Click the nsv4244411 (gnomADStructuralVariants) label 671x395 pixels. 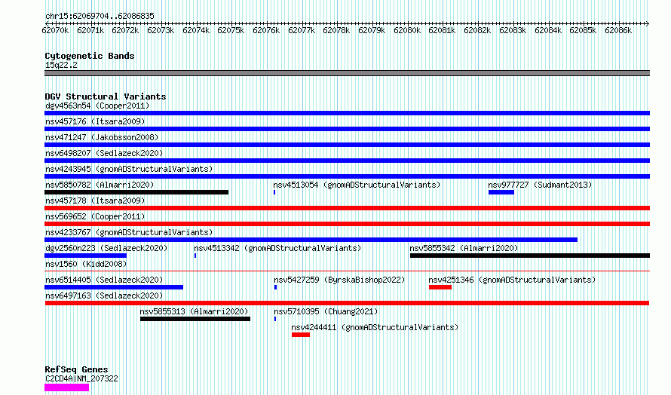(x=375, y=327)
